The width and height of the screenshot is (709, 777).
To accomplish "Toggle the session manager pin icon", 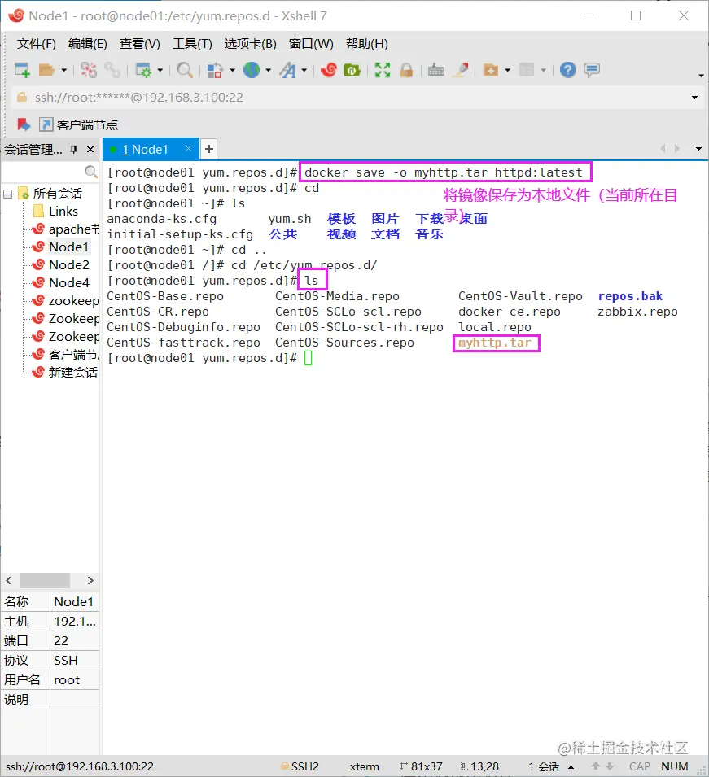I will coord(74,149).
